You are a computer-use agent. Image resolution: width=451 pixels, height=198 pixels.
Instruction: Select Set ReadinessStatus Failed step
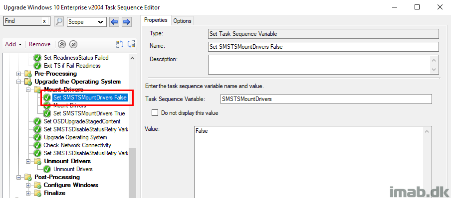tap(76, 58)
